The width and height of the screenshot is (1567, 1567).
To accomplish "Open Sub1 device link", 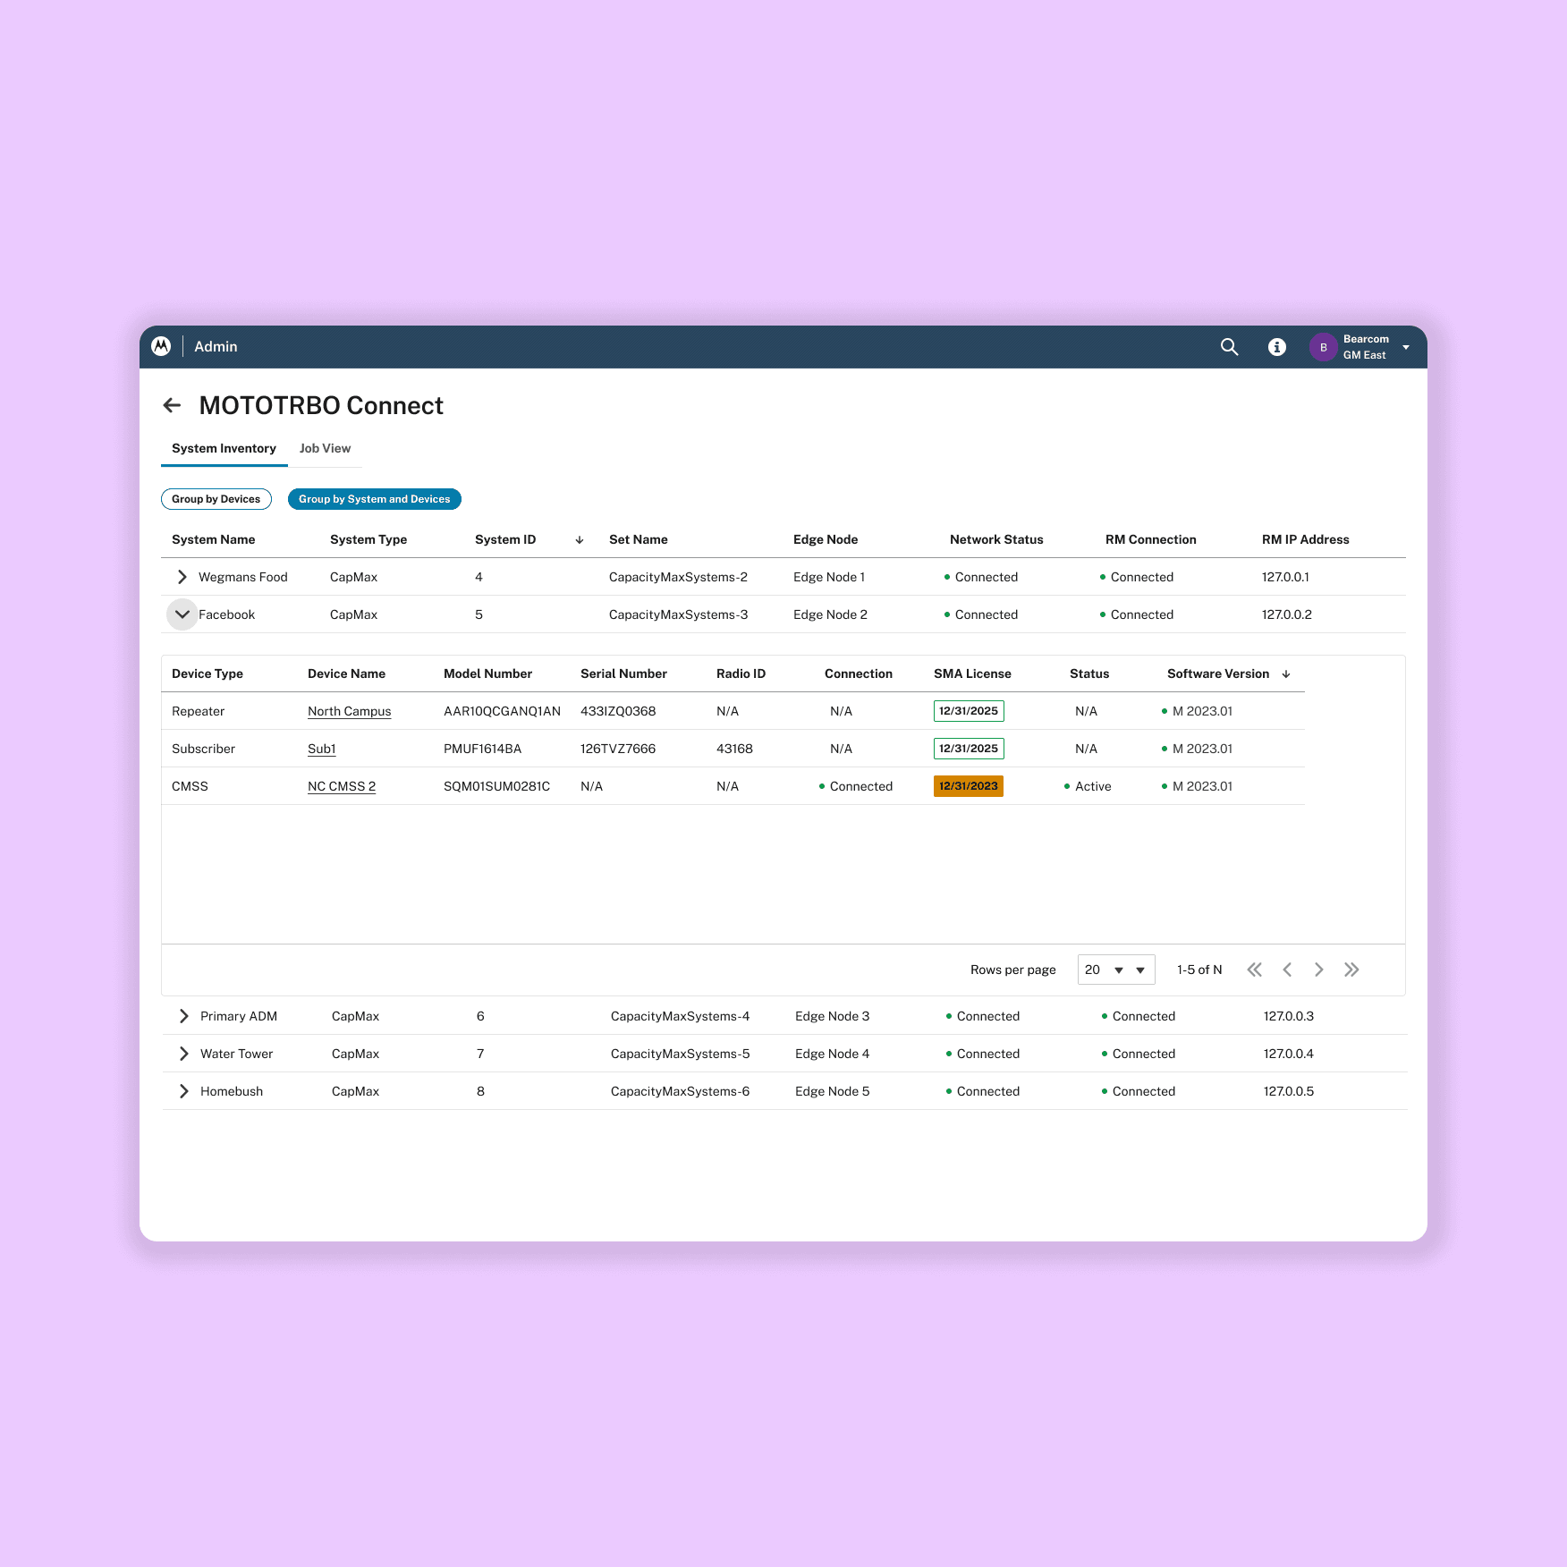I will click(321, 750).
